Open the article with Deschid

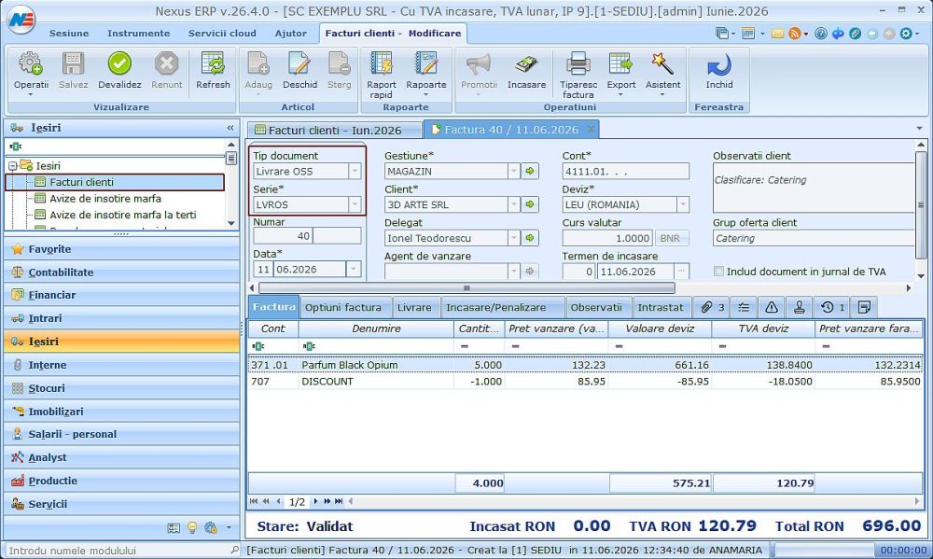coord(299,70)
